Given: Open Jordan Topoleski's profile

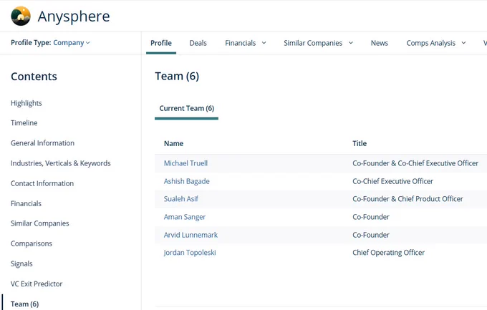Looking at the screenshot, I should 190,253.
